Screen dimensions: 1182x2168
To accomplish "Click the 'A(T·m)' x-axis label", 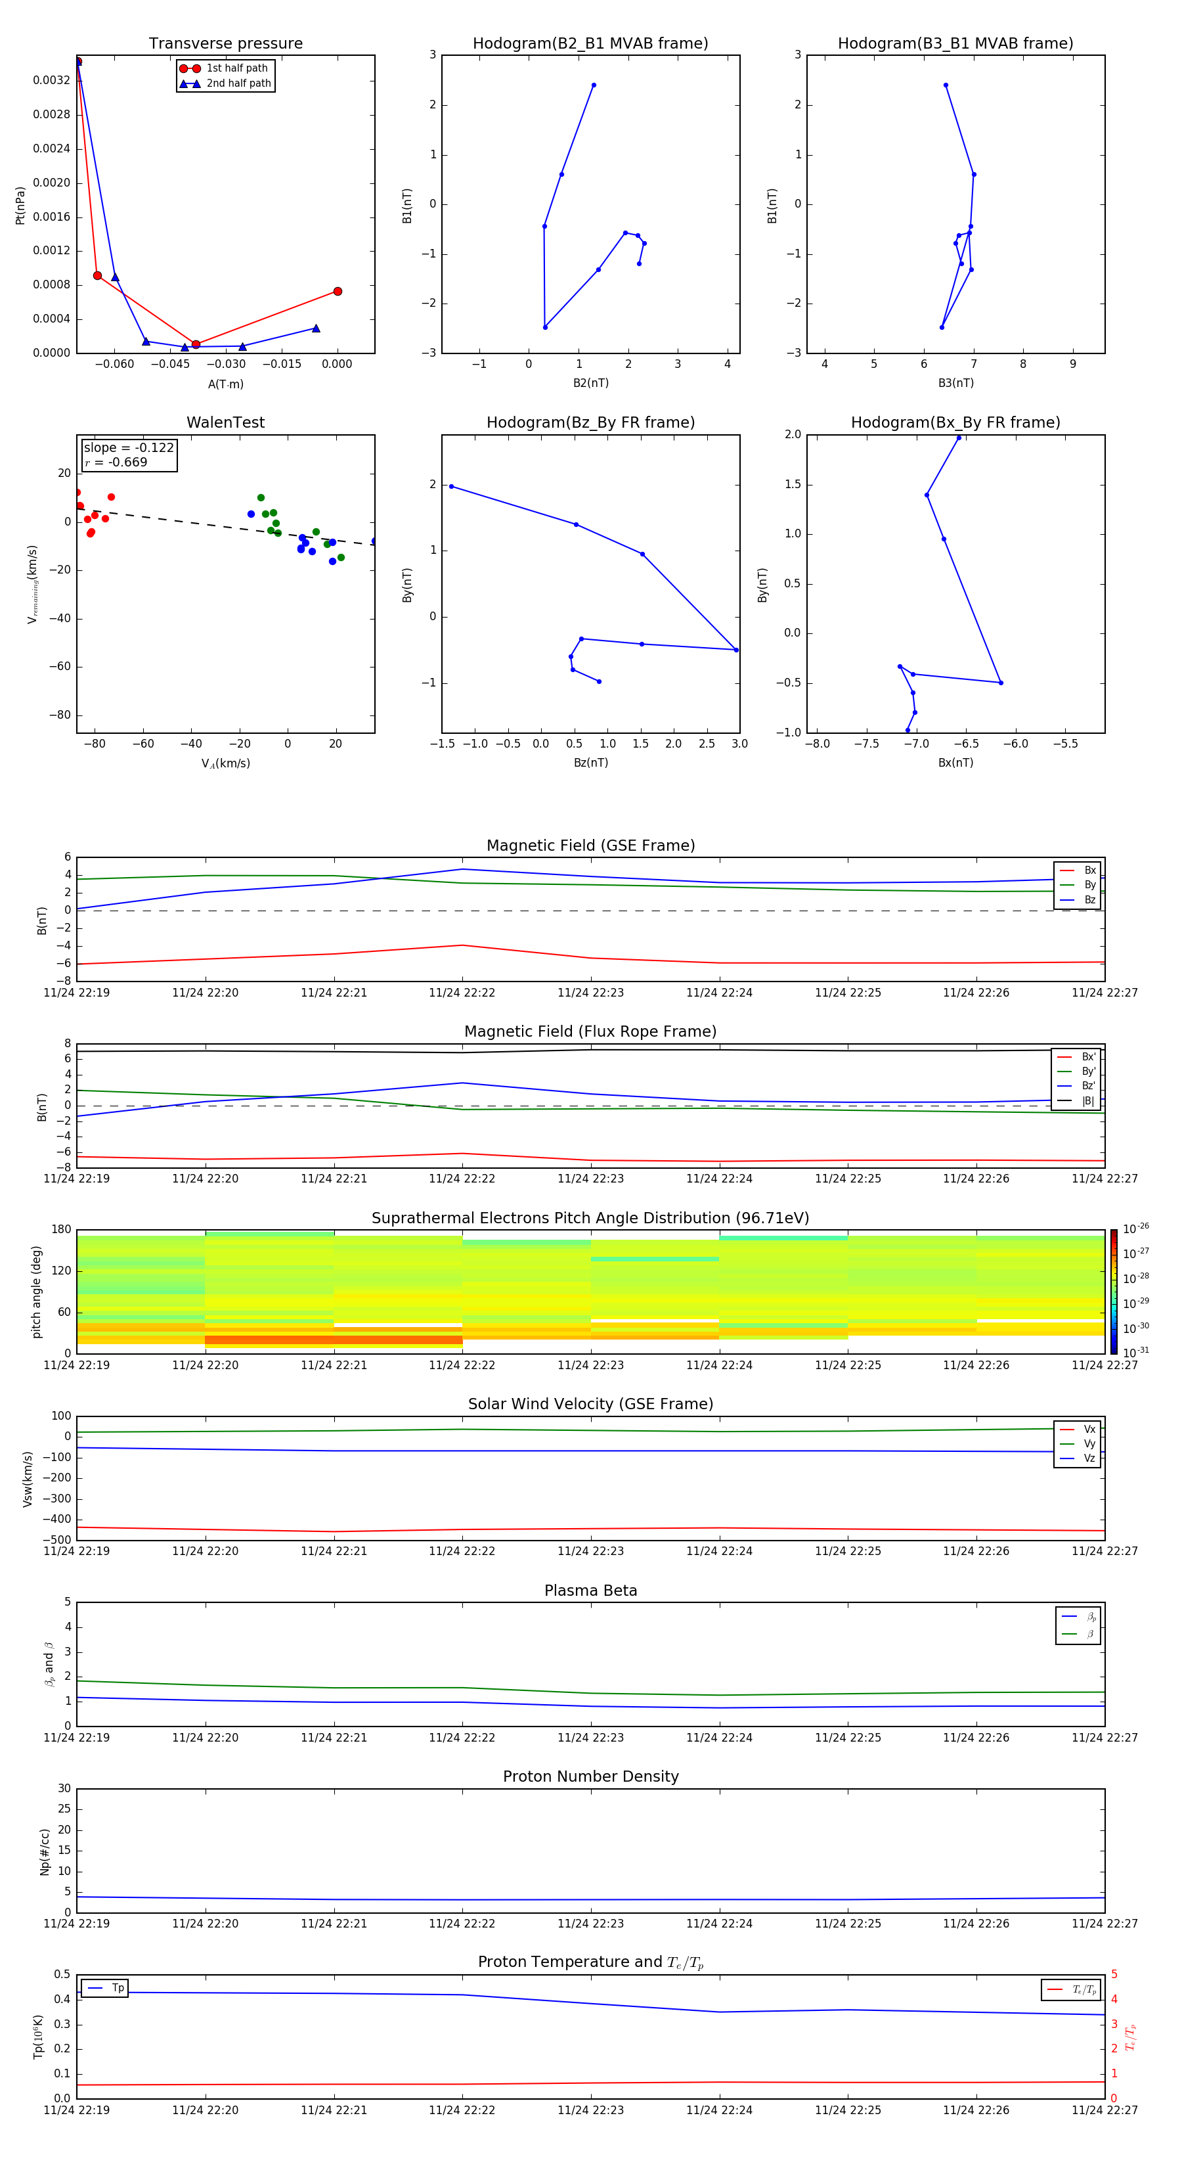I will [x=225, y=384].
